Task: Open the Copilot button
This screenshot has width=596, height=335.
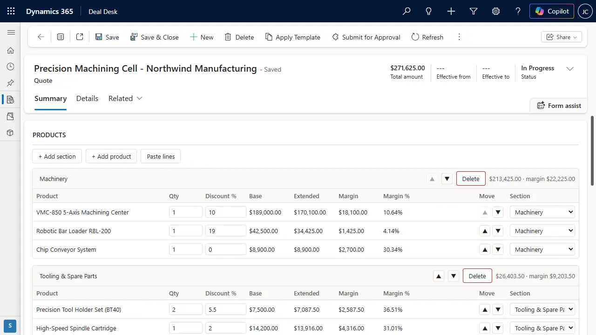Action: point(552,11)
